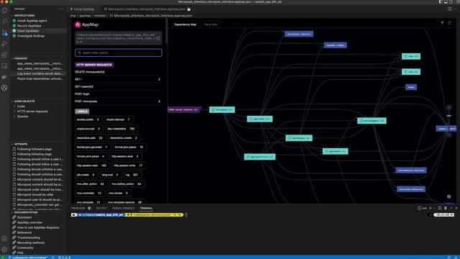Zoom out with the map minus button
The image size is (460, 259).
[x=448, y=135]
